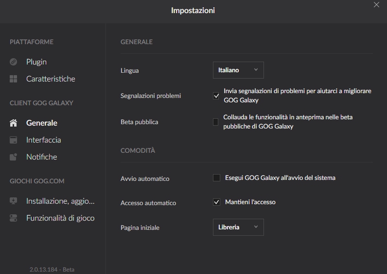Screen dimensions: 387x274
Task: Click the Caratteristiche grid icon
Action: (13, 79)
